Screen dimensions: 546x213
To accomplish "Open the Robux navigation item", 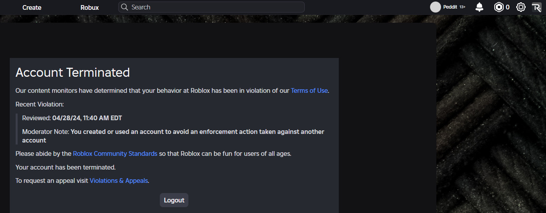I will 90,7.
